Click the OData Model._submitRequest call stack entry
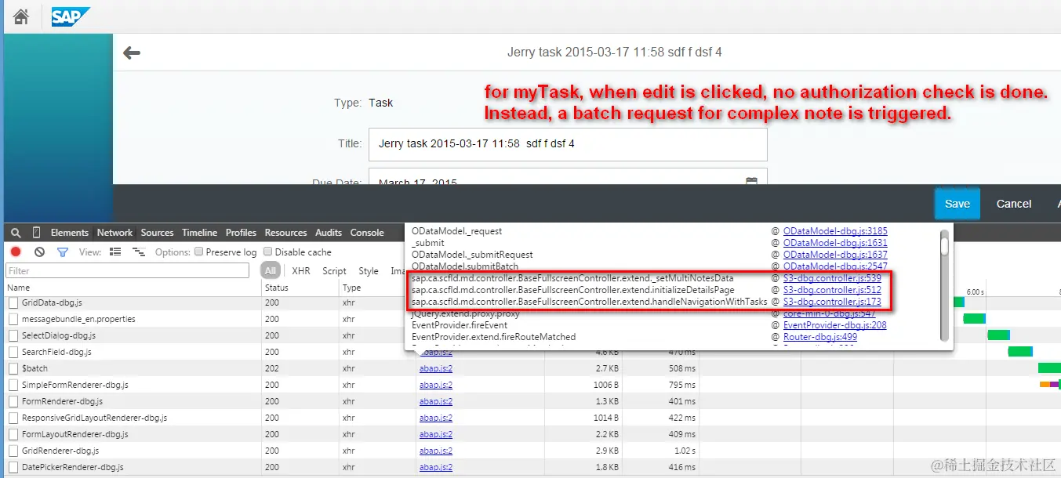Viewport: 1061px width, 478px height. pyautogui.click(x=472, y=255)
